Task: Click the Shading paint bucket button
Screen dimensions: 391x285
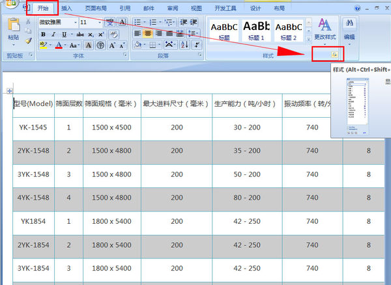Action: [138, 45]
